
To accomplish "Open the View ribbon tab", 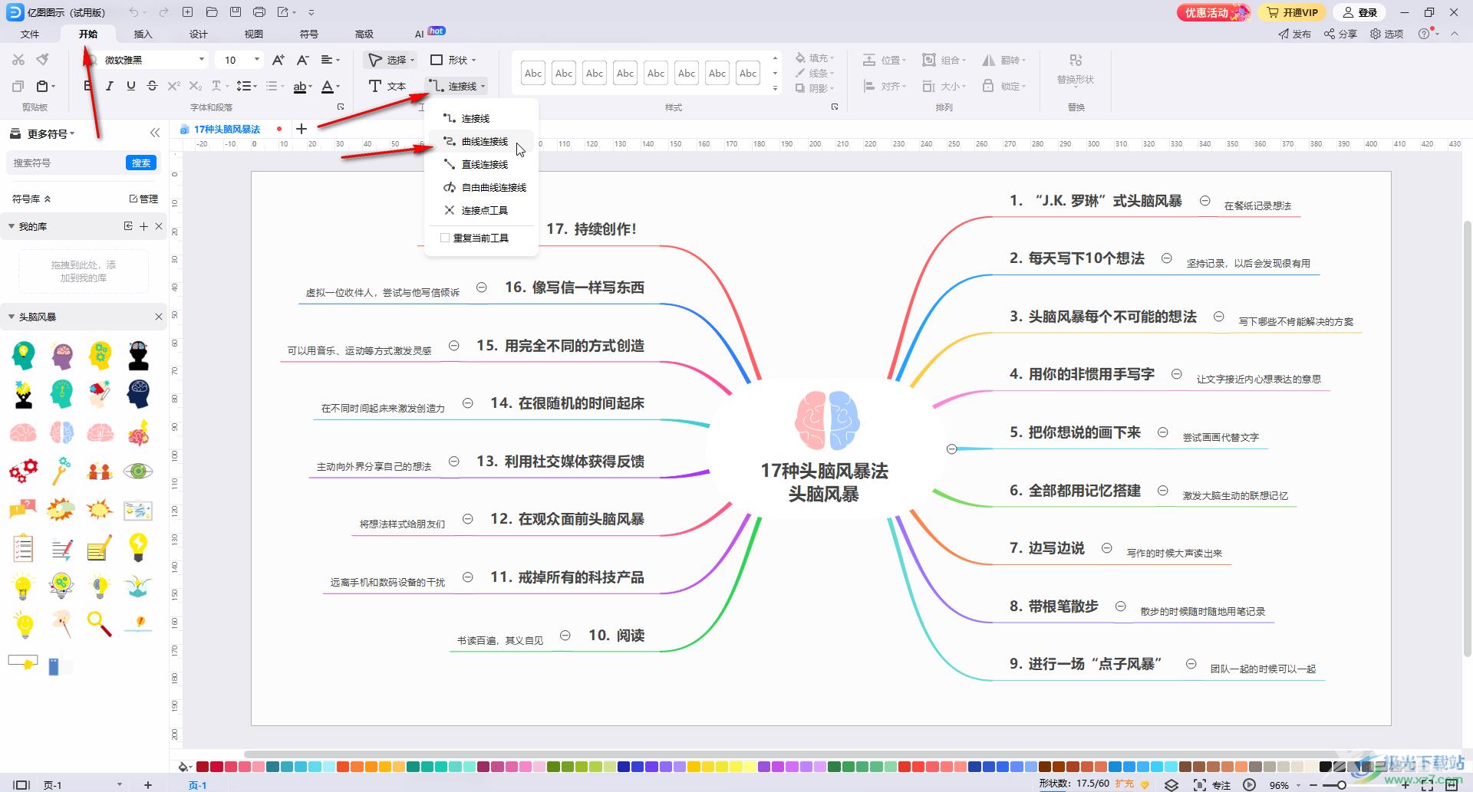I will pyautogui.click(x=254, y=34).
